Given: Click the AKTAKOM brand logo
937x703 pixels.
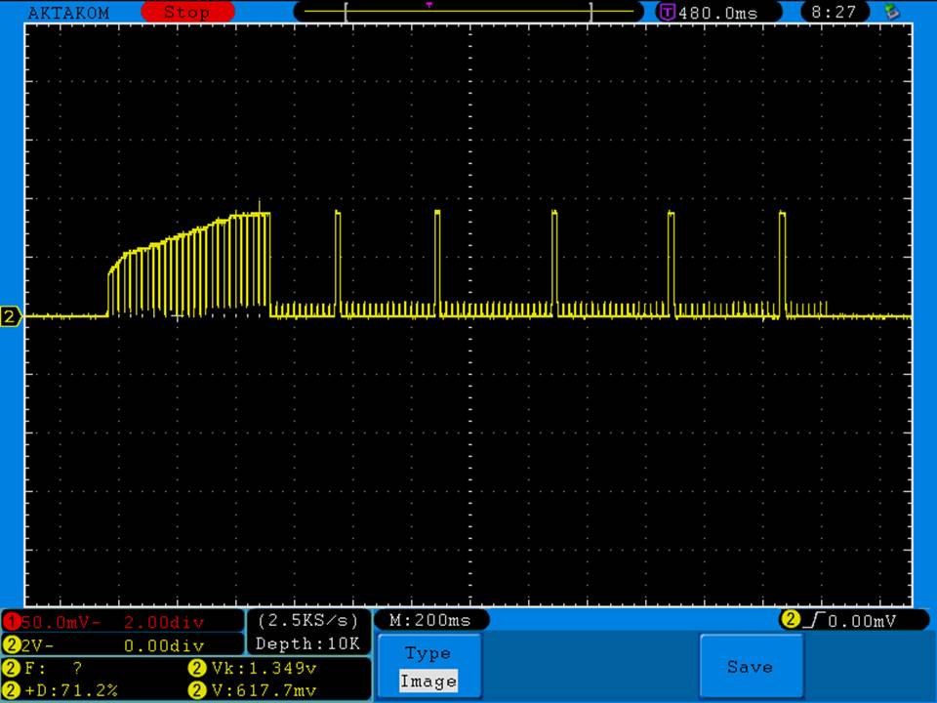Looking at the screenshot, I should 68,13.
